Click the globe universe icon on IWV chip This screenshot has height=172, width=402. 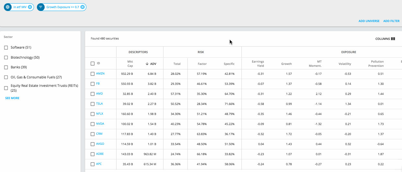8,7
